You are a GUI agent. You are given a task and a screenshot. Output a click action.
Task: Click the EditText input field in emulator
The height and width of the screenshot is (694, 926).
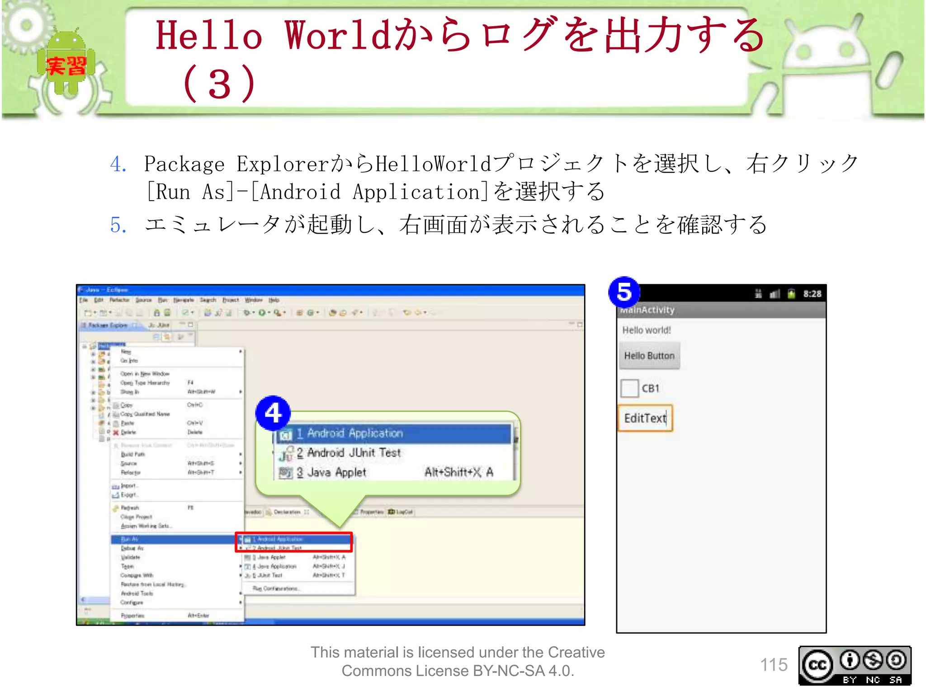pyautogui.click(x=645, y=418)
